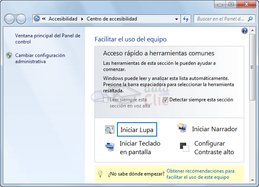Click the Control Panel icon in address bar
The image size is (259, 187).
click(x=37, y=19)
